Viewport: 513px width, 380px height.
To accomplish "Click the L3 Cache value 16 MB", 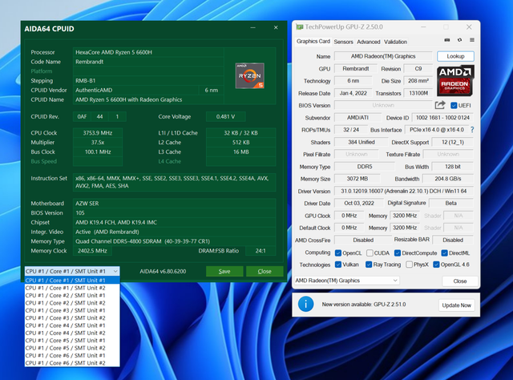I will 241,152.
